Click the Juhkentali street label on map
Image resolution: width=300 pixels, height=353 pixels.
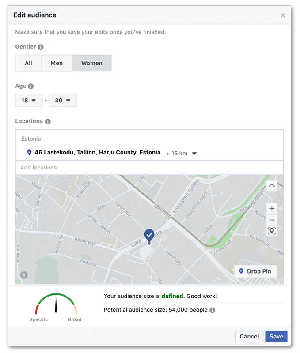(85, 241)
